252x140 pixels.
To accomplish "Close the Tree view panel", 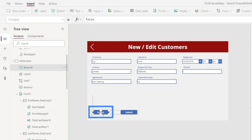I will click(x=63, y=29).
